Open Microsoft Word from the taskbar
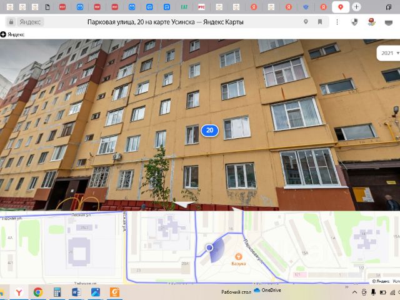This screenshot has width=400, height=300. pos(76,292)
